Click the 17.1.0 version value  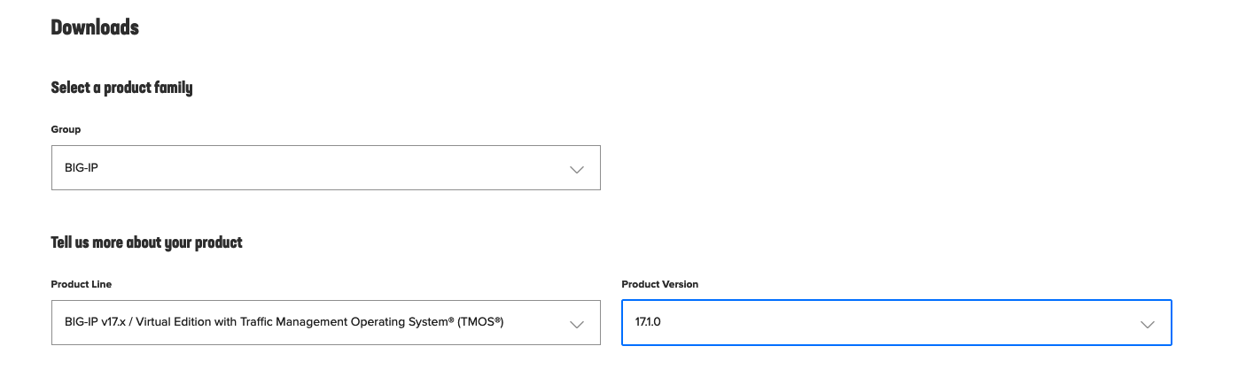tap(648, 322)
